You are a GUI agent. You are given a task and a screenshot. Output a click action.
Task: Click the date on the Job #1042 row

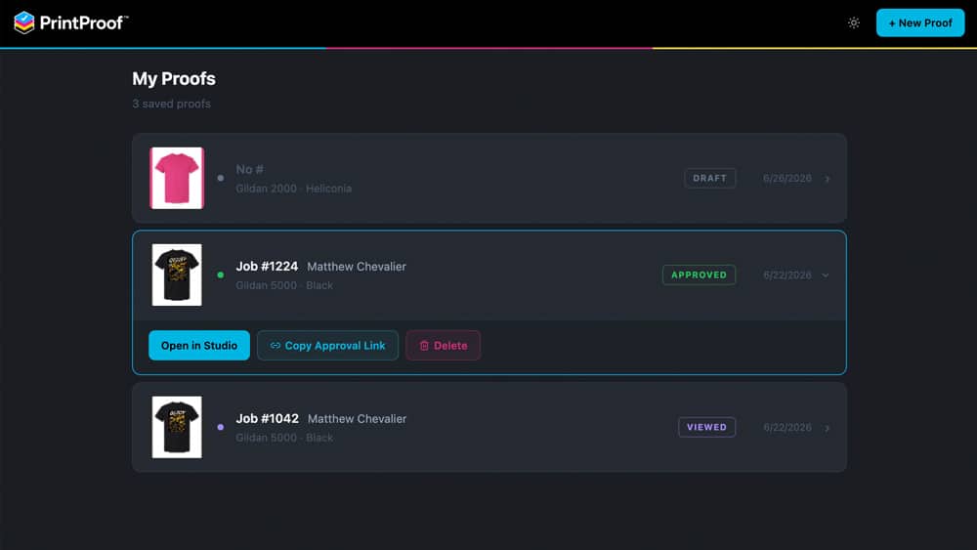(x=786, y=427)
